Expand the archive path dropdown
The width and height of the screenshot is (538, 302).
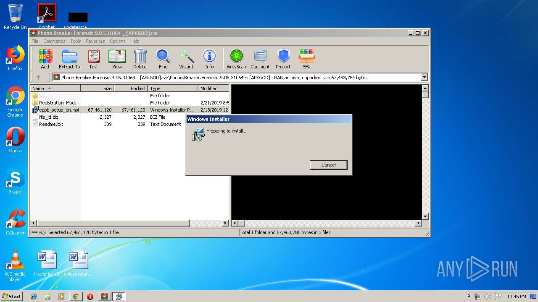pyautogui.click(x=424, y=77)
